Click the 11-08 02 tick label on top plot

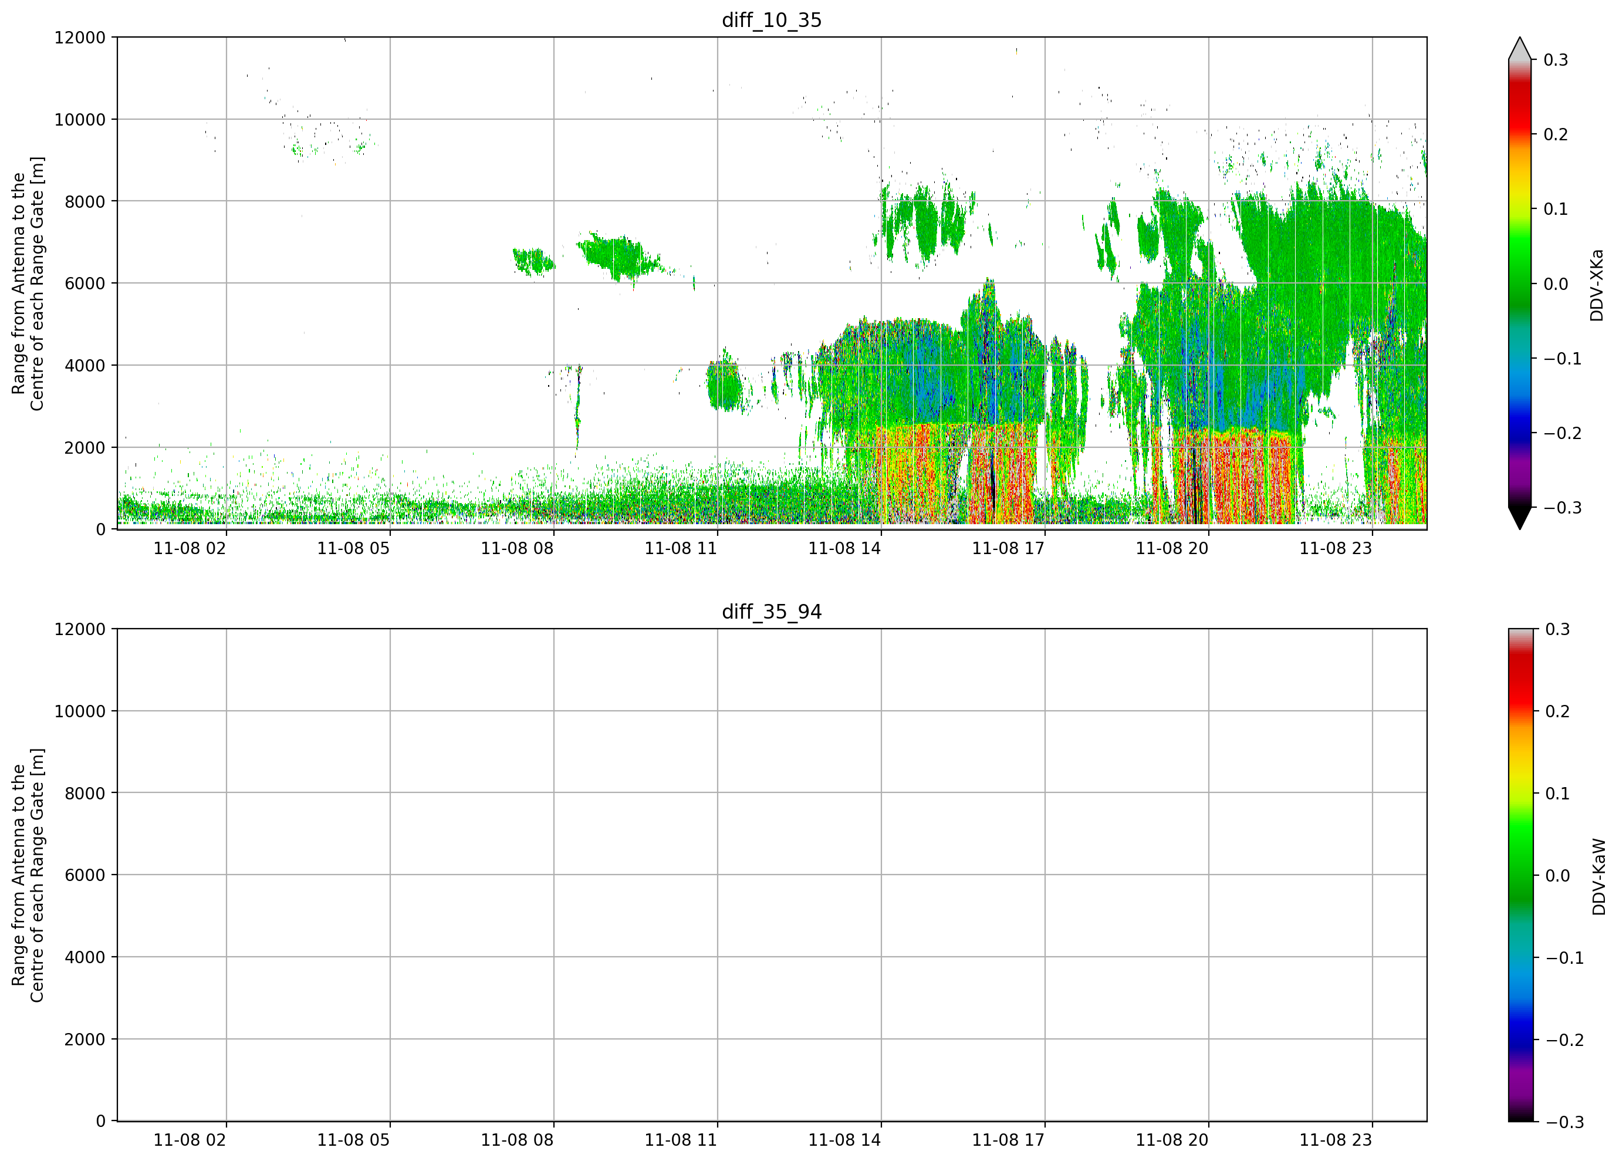[190, 548]
